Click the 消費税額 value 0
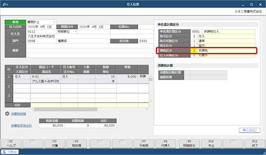The width and height of the screenshot is (266, 155). (77, 126)
